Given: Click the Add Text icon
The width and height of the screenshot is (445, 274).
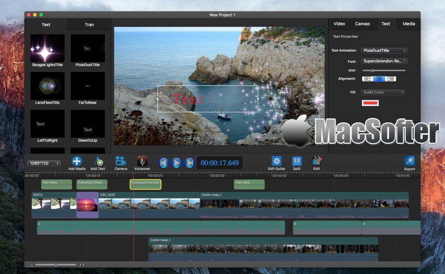Looking at the screenshot, I should point(98,161).
